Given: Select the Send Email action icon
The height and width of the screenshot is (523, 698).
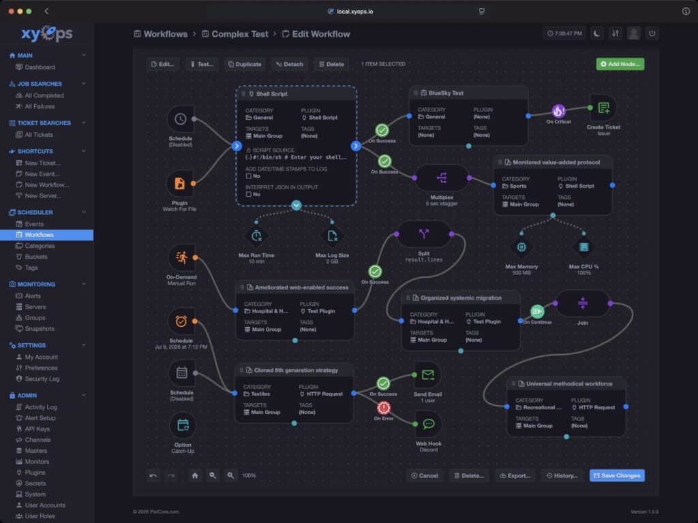Looking at the screenshot, I should [x=428, y=375].
